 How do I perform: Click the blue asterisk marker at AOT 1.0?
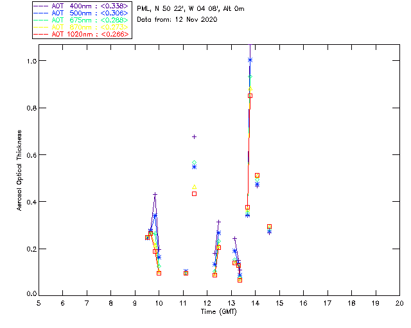coord(250,60)
